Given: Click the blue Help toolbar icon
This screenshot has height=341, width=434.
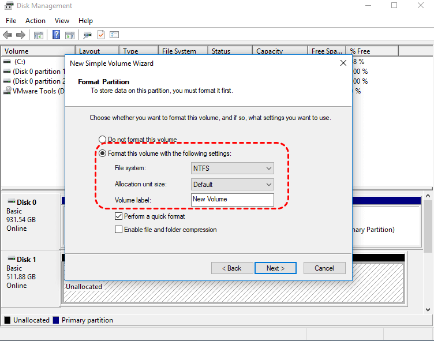Looking at the screenshot, I should coord(57,35).
